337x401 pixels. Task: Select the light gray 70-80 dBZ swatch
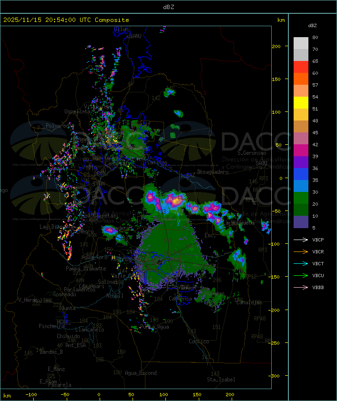tap(301, 43)
